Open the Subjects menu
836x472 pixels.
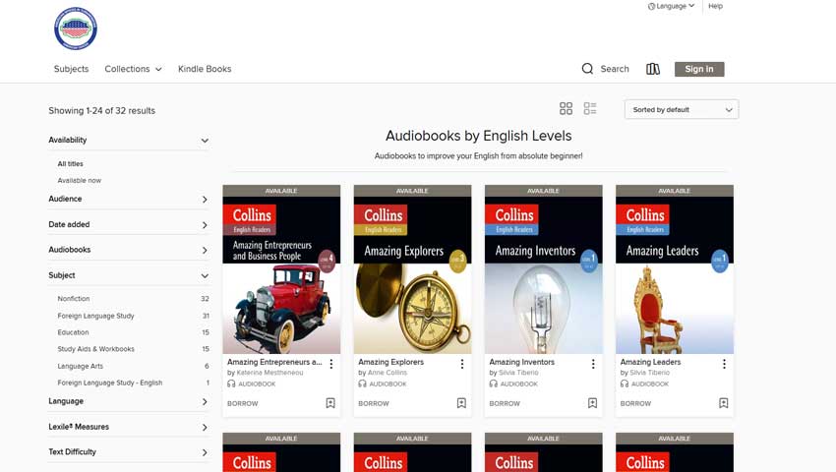click(x=71, y=69)
